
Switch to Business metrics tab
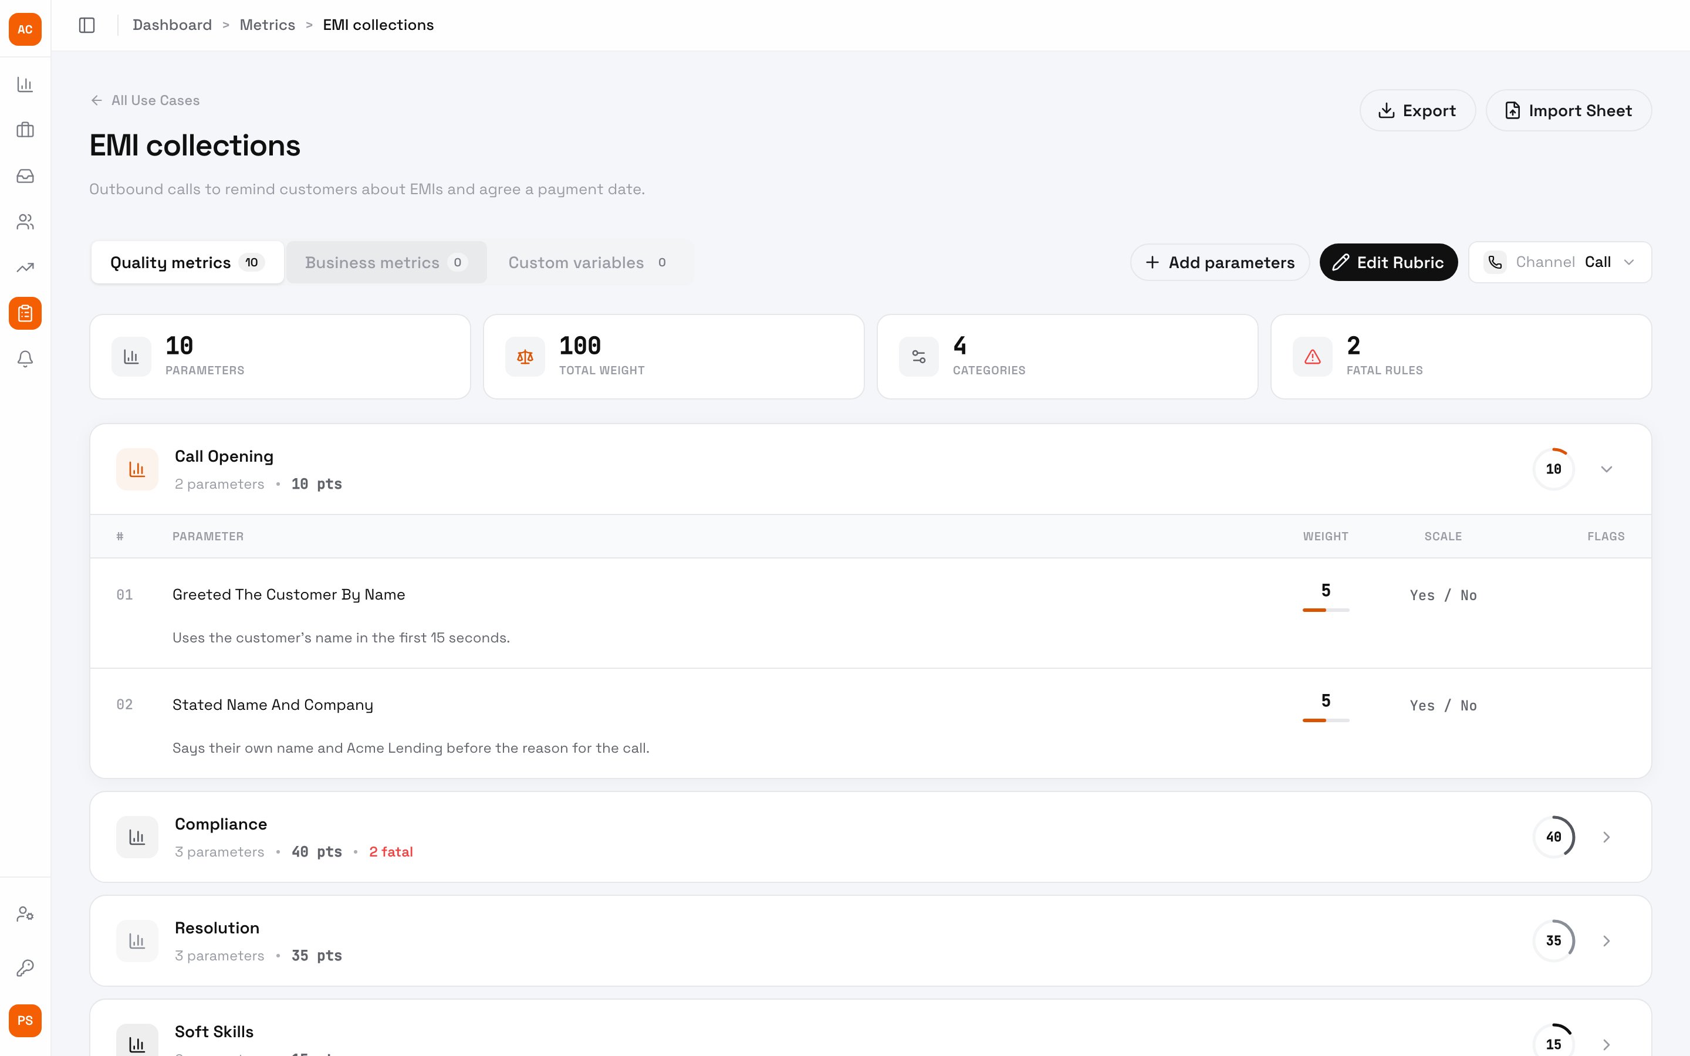coord(386,263)
